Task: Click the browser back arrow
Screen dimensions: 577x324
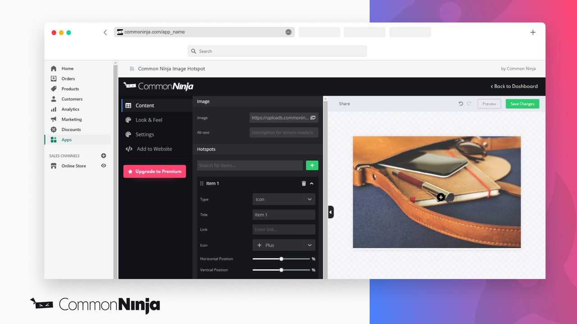Action: 105,32
